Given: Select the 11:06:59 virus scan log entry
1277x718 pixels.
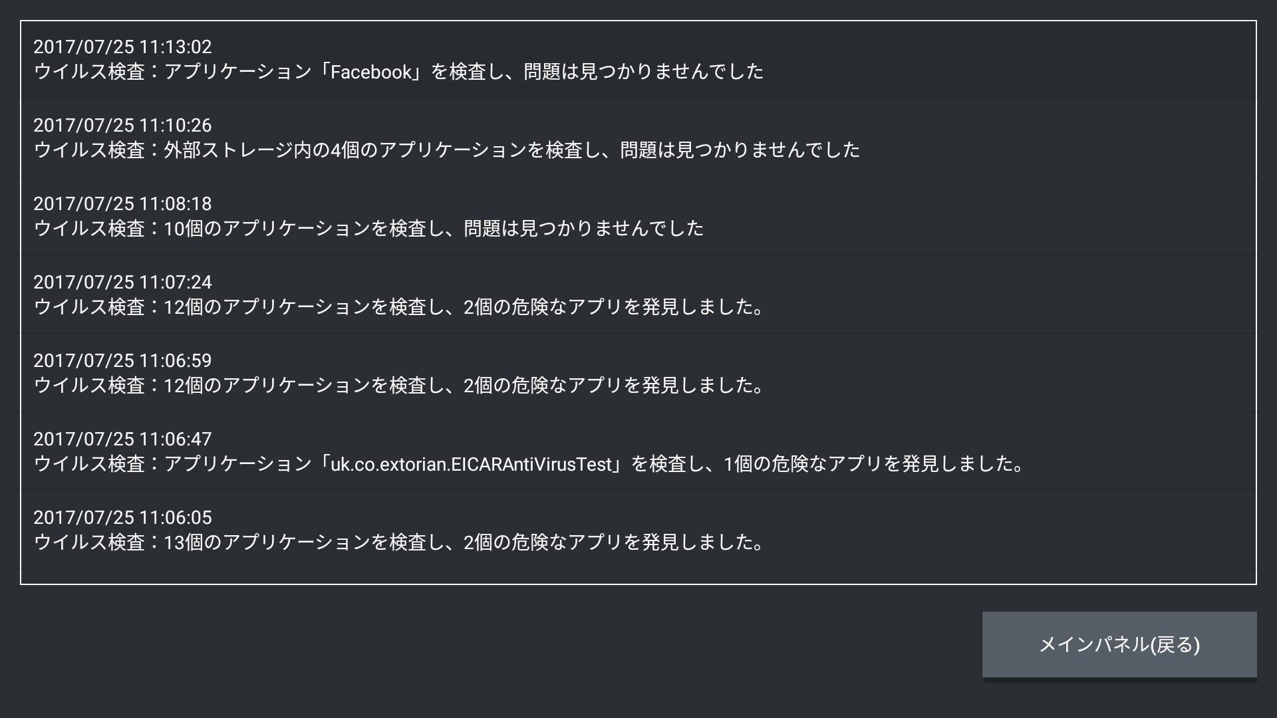Looking at the screenshot, I should 638,373.
